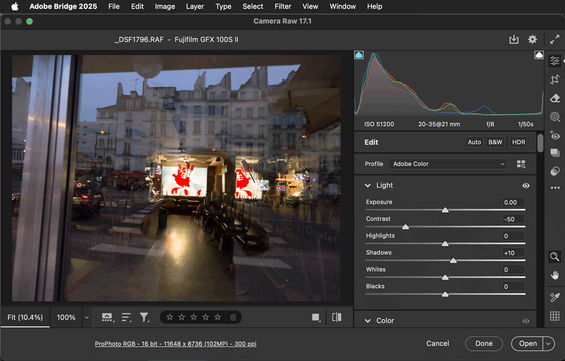Open the Adobe Bridge 2025 app menu
Viewport: 565px width, 361px height.
point(63,7)
